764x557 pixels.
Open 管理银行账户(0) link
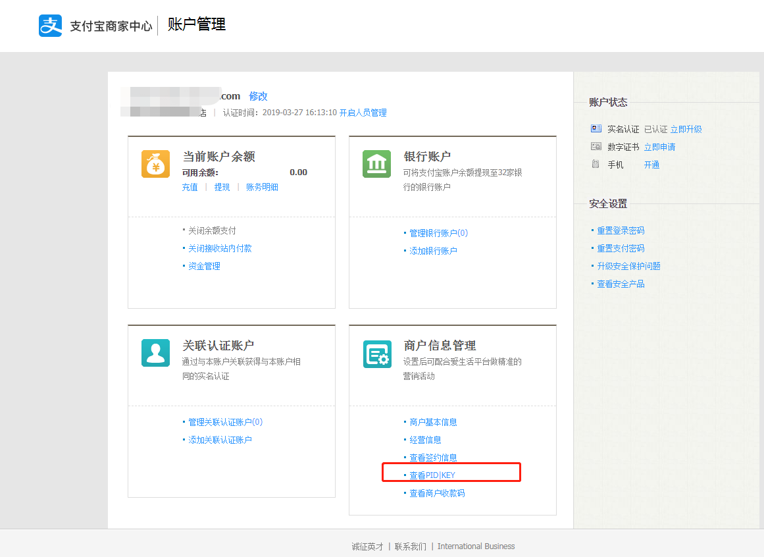[x=438, y=233]
